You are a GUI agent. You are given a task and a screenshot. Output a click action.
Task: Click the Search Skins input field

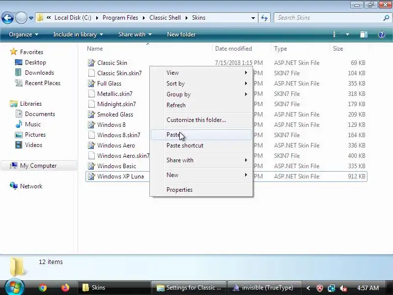point(328,18)
